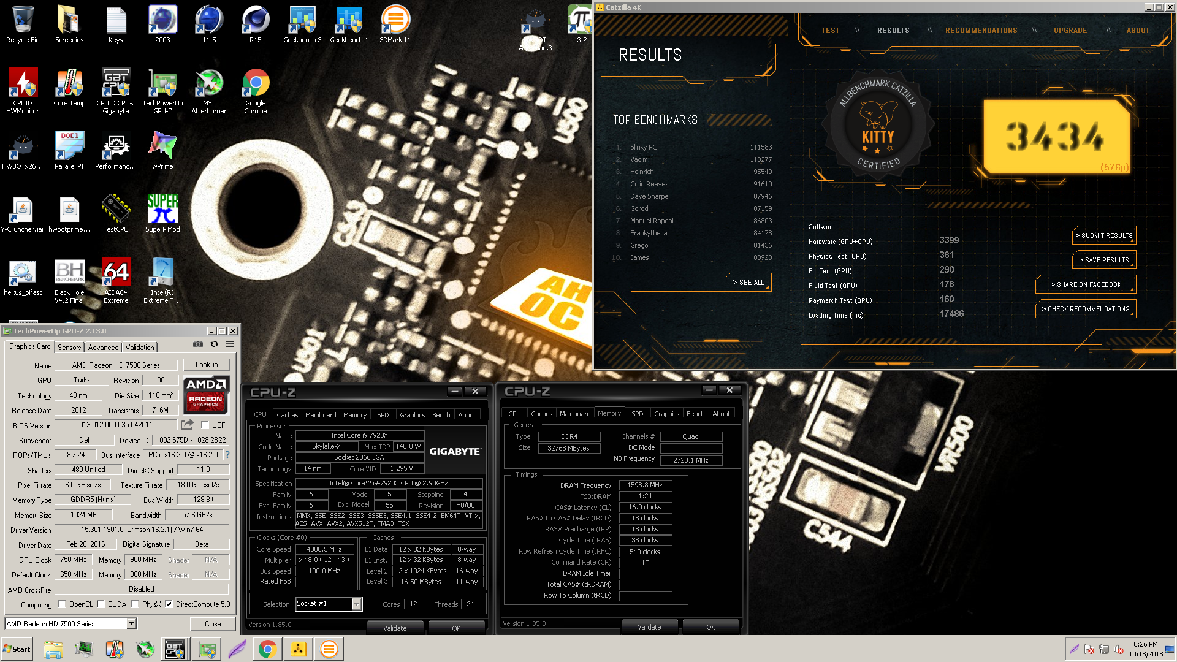Open the Caches tab in left CPU-Z
This screenshot has width=1177, height=662.
point(287,415)
